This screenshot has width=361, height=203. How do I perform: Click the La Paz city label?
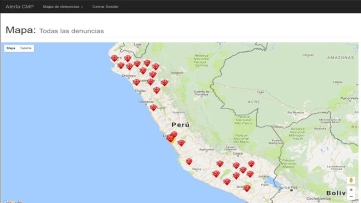point(291,187)
